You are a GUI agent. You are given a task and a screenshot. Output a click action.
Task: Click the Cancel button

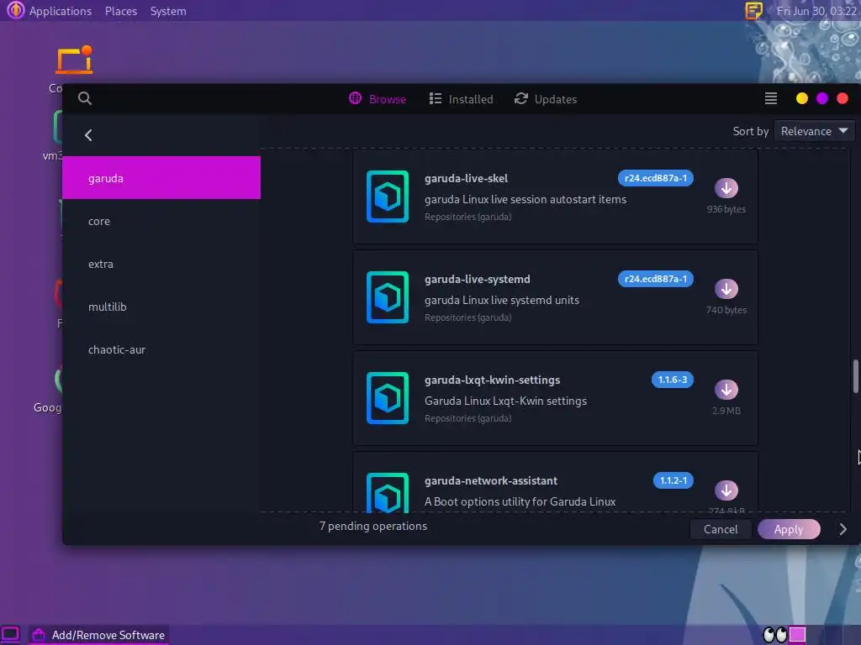pos(721,529)
